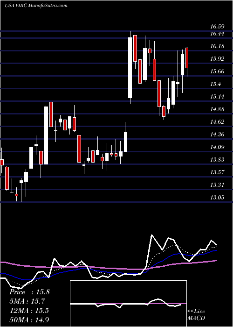Click the 'Price : 15.8' readout
Image resolution: width=233 pixels, height=327 pixels.
pyautogui.click(x=29, y=292)
